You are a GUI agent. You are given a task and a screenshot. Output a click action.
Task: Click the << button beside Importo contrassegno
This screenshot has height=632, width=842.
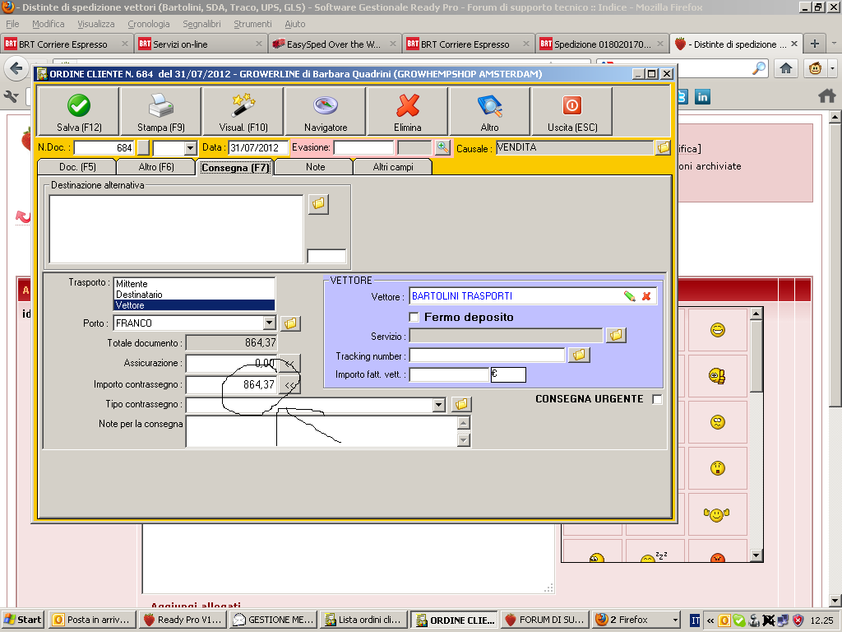click(290, 385)
